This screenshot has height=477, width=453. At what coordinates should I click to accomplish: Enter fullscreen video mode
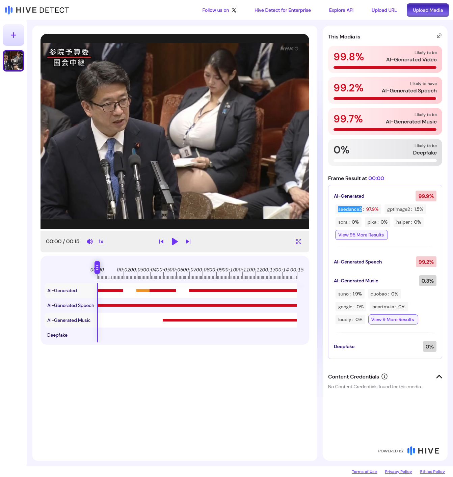tap(299, 242)
